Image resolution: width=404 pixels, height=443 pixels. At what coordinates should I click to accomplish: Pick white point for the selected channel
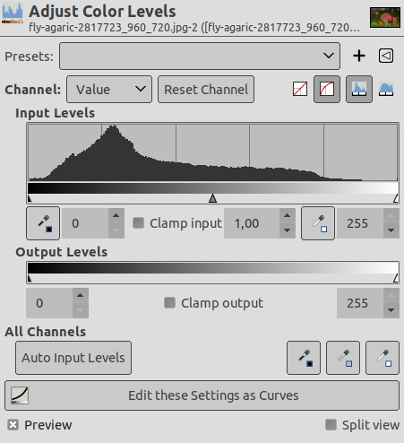point(318,223)
